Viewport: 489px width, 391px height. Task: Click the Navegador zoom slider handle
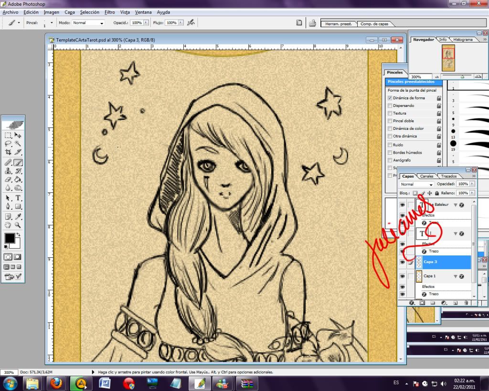click(x=462, y=77)
